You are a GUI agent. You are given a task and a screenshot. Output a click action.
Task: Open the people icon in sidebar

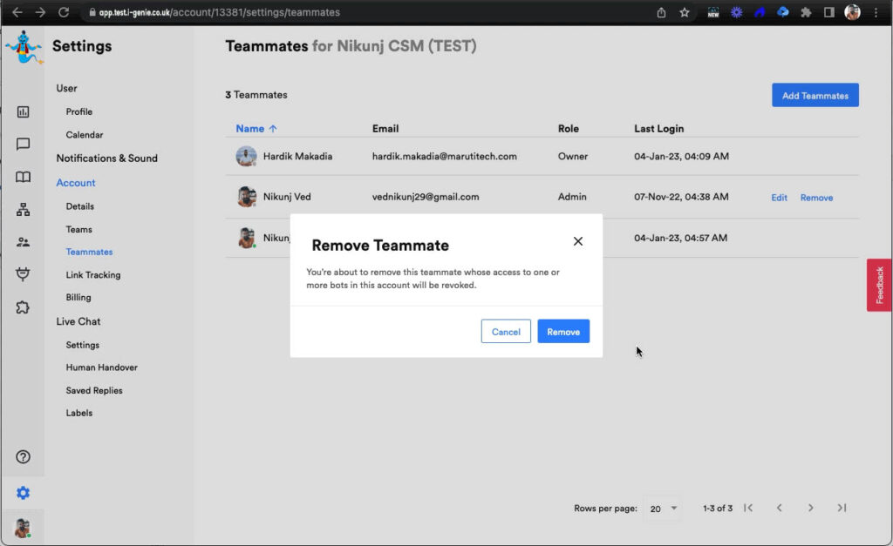coord(24,242)
